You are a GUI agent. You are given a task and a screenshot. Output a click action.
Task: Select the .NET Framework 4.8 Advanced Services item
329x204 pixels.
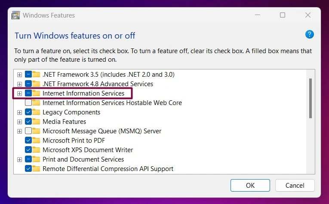(98, 84)
